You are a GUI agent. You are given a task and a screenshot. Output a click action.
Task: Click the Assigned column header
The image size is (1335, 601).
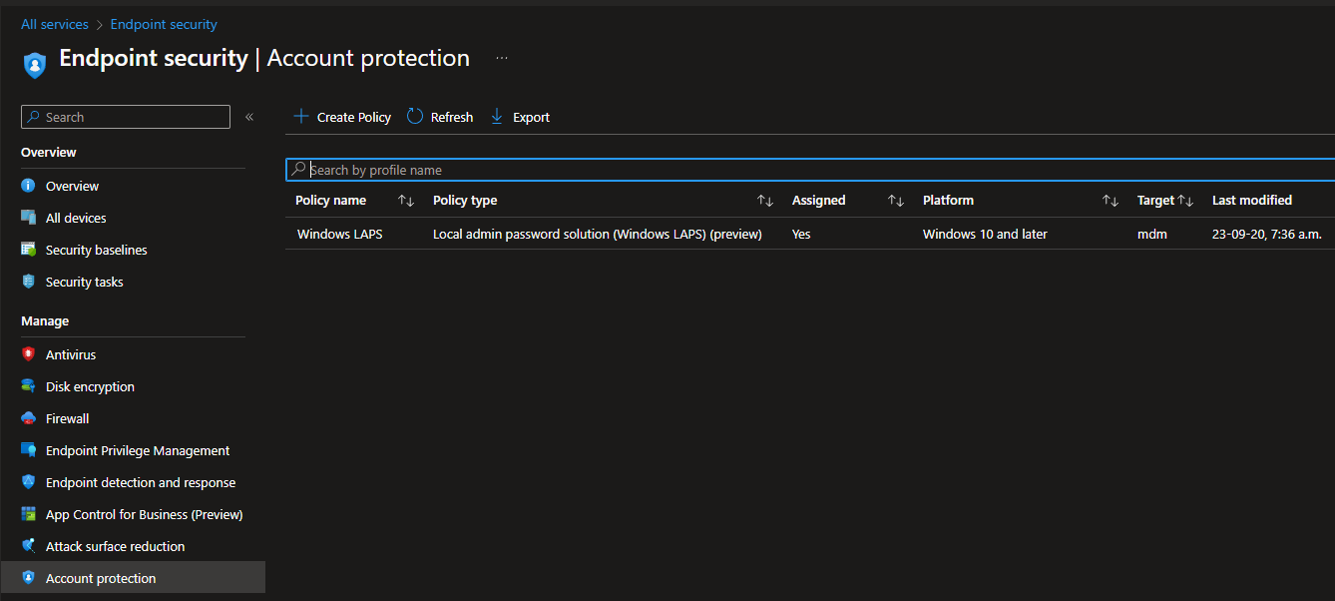[819, 201]
